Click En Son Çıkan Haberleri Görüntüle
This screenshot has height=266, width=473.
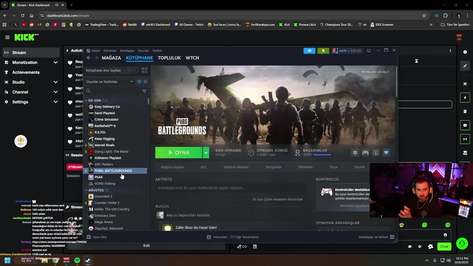coord(278,199)
